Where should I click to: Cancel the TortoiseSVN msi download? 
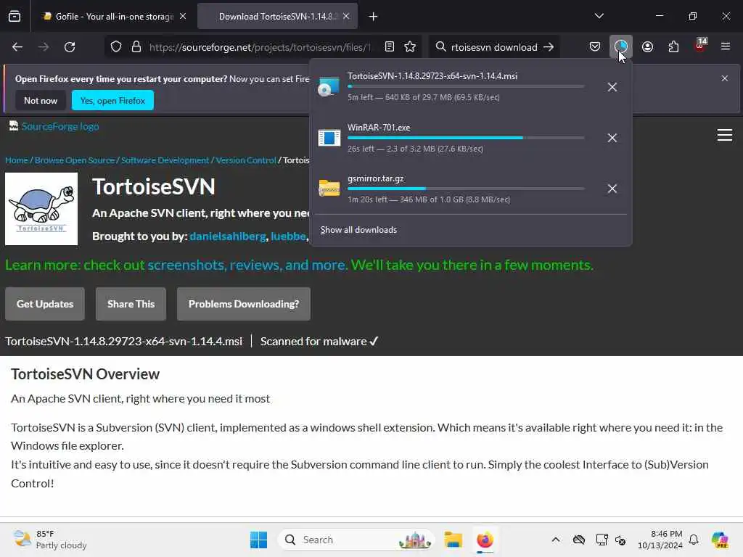[x=612, y=87]
